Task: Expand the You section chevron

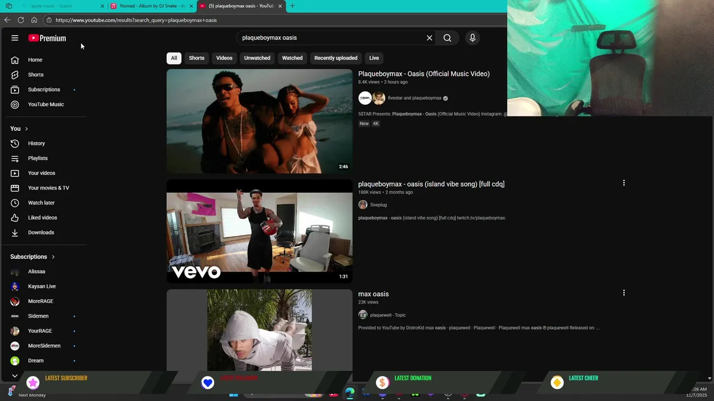Action: [26, 129]
